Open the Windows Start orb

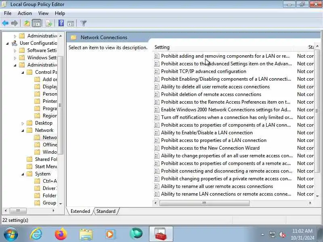(11, 234)
